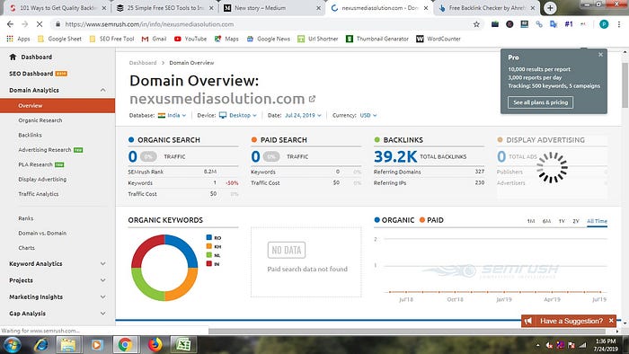
Task: Select 2Y chart time range
Action: (576, 221)
